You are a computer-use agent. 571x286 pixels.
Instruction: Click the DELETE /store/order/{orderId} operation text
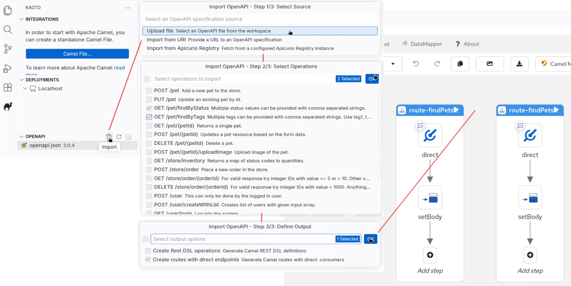point(191,187)
